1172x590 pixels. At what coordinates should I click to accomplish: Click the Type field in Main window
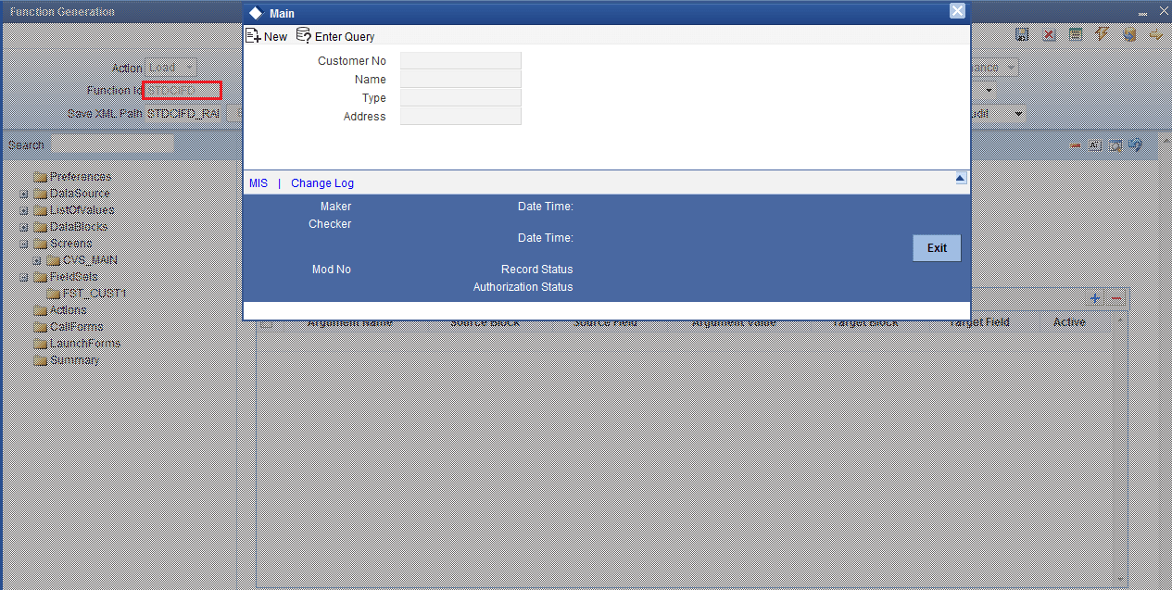point(460,97)
